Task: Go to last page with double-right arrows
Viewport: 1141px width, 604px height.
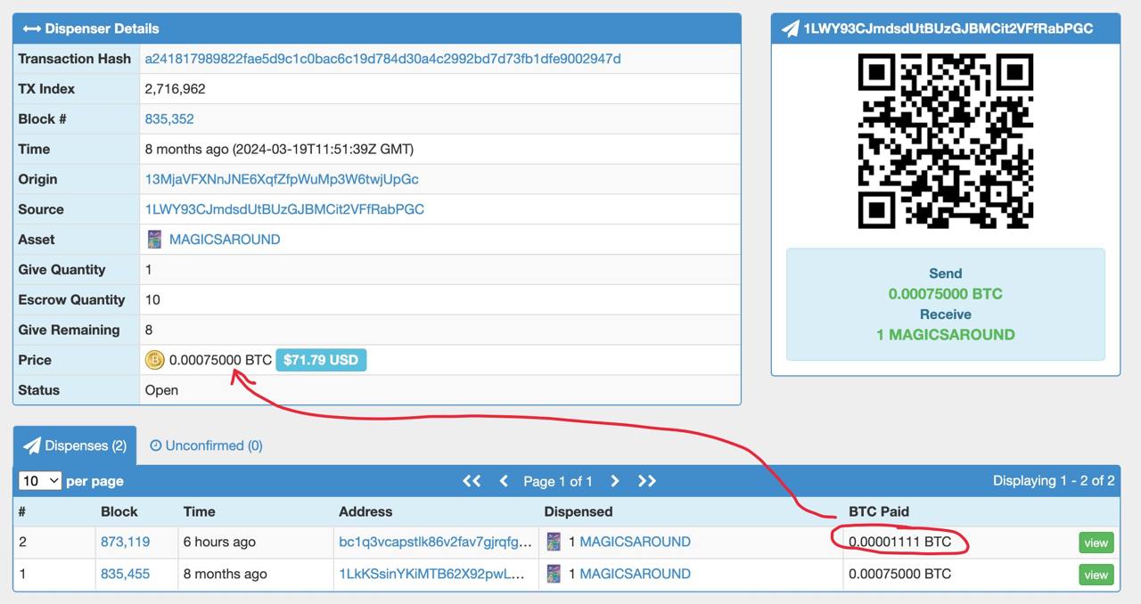Action: coord(647,481)
